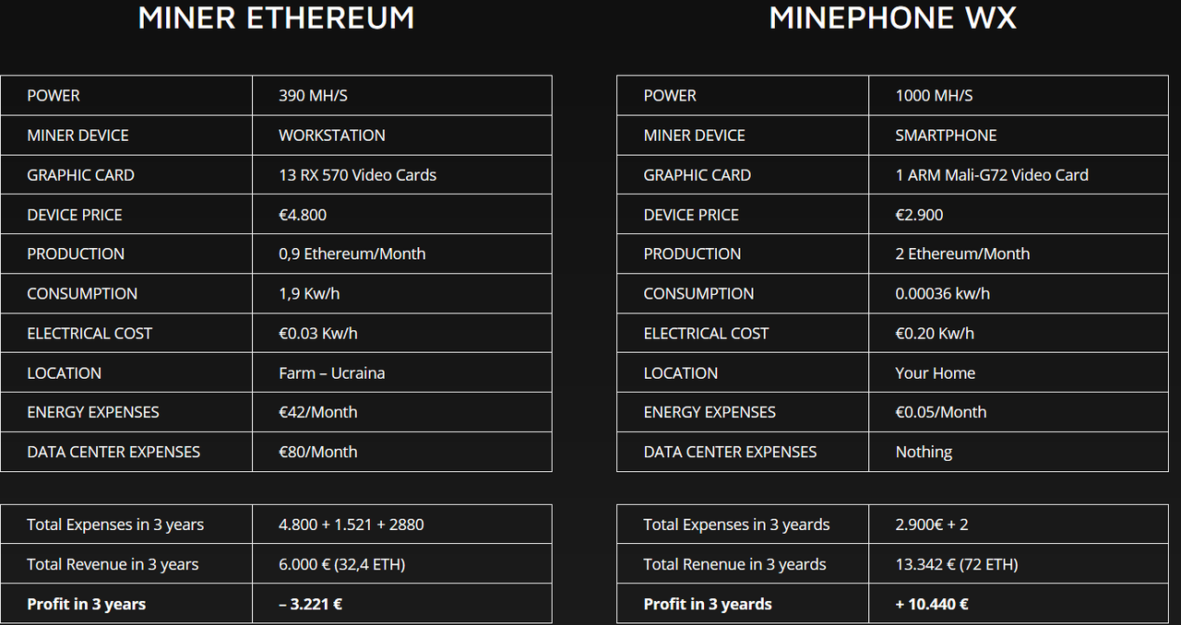
Task: Click the 0.00036 kw/h consumption value
Action: pyautogui.click(x=942, y=293)
